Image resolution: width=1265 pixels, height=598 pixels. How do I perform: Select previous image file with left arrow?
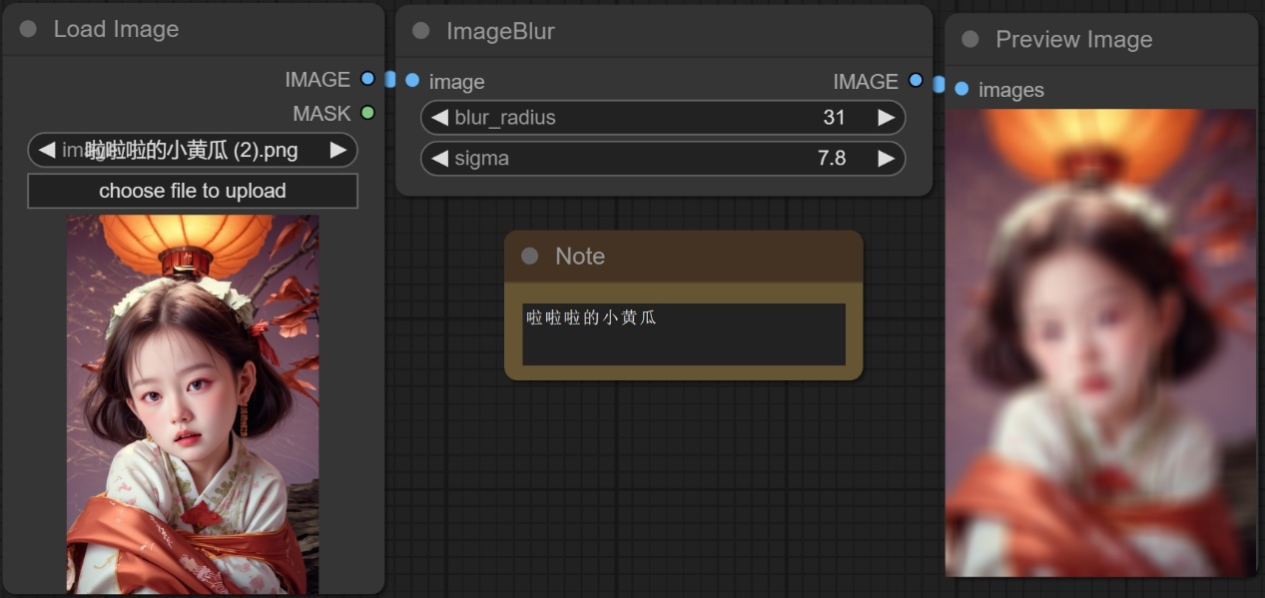46,151
